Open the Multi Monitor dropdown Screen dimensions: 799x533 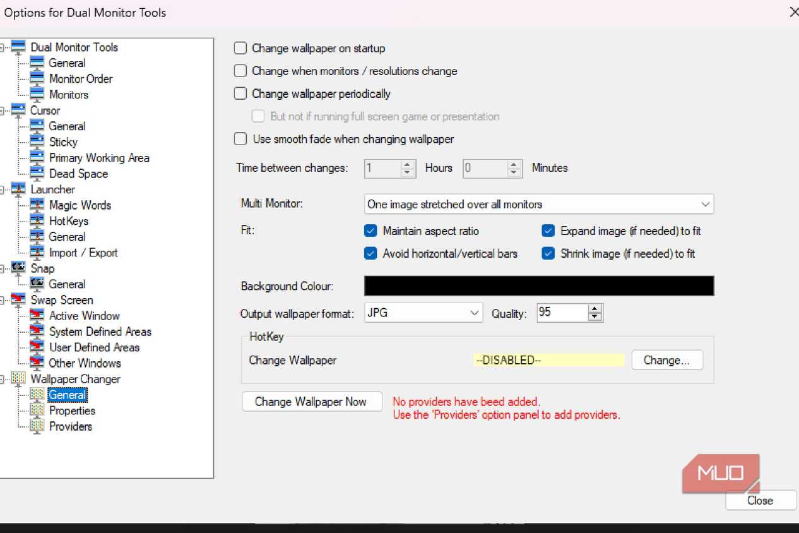(539, 204)
